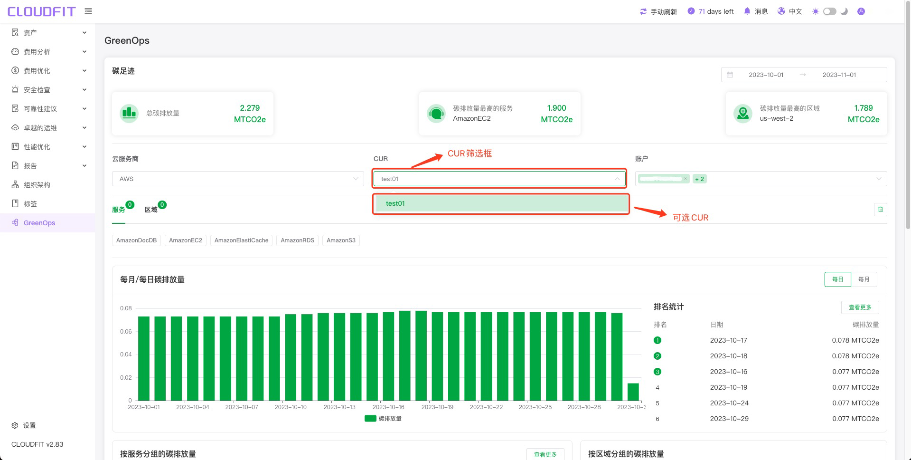Select 每日 daily view toggle
Viewport: 911px width, 460px height.
tap(838, 279)
